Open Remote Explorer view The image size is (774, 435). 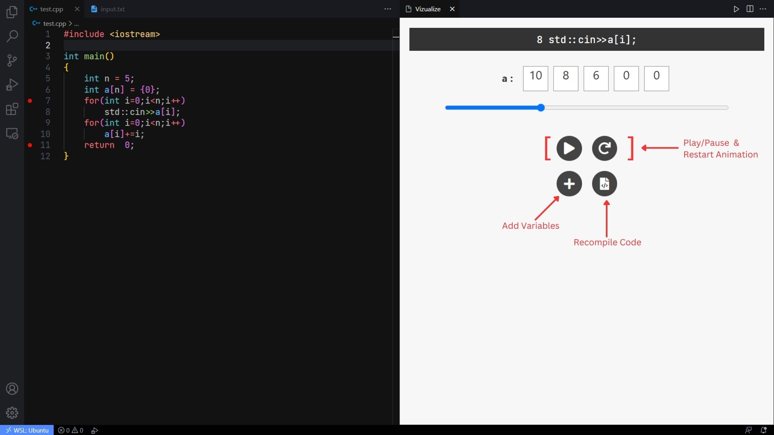(12, 133)
